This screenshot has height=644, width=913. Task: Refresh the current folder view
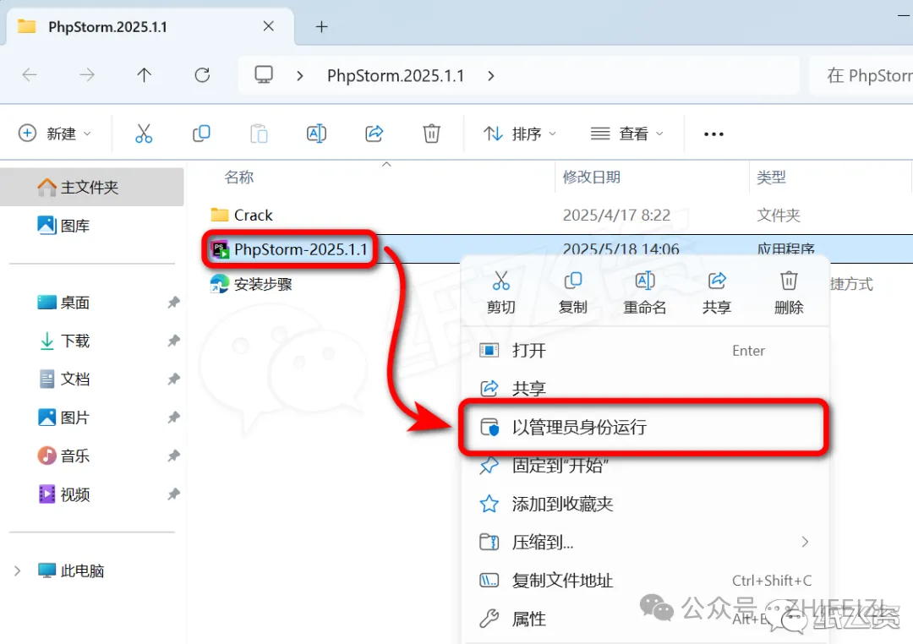coord(202,75)
